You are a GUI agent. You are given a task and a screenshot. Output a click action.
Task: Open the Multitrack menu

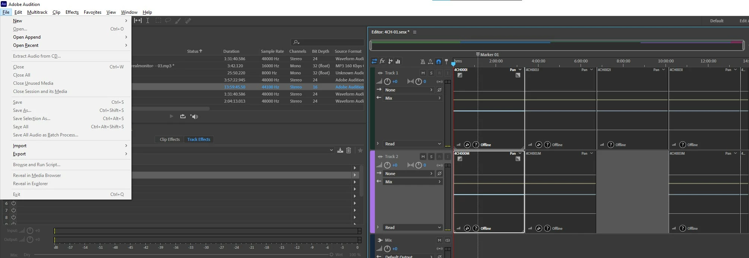(x=37, y=12)
